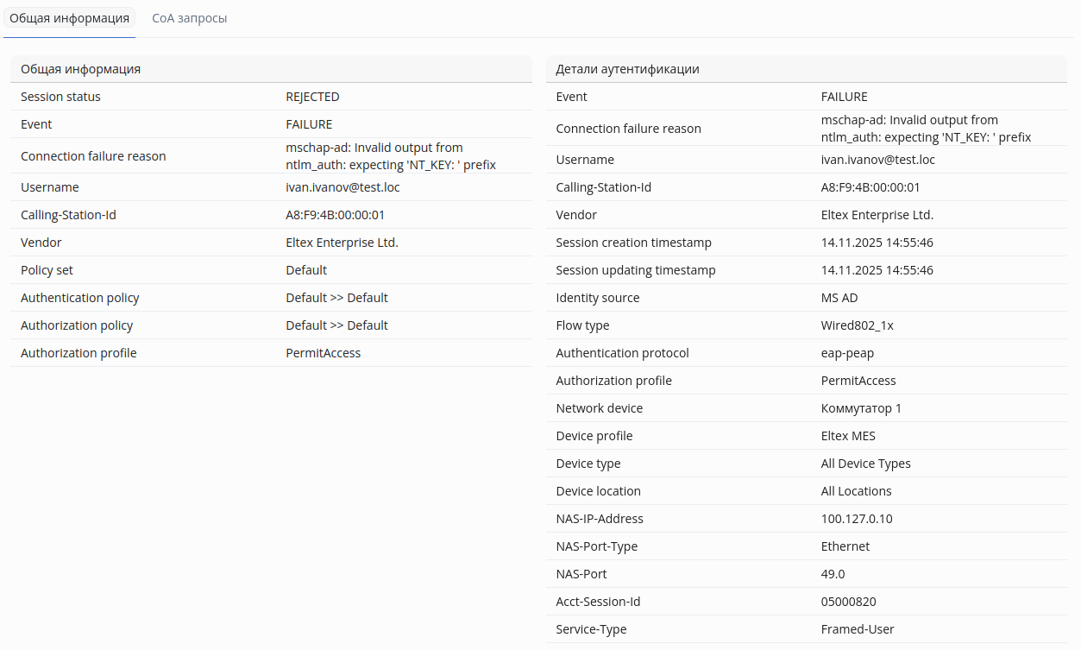This screenshot has width=1081, height=650.
Task: Click the Service-Type value Framed-User
Action: coord(858,629)
